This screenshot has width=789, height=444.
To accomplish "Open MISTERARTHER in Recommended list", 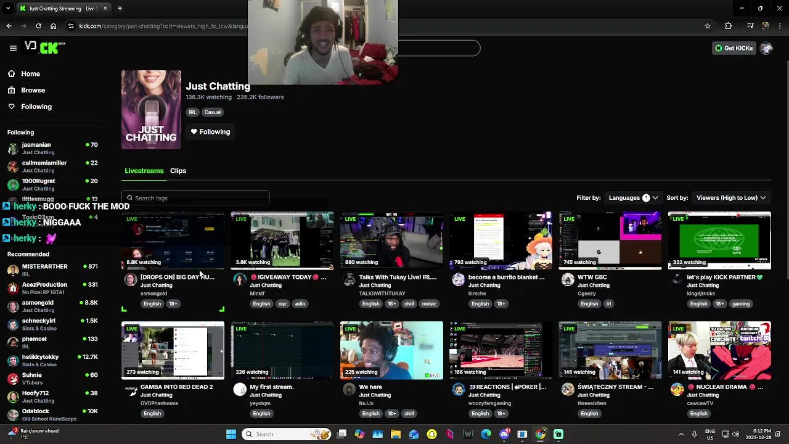I will point(52,269).
